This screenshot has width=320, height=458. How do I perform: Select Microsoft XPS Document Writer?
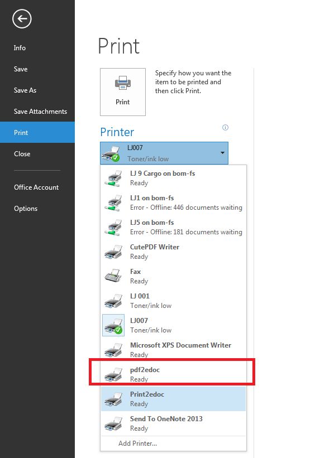[x=174, y=350]
